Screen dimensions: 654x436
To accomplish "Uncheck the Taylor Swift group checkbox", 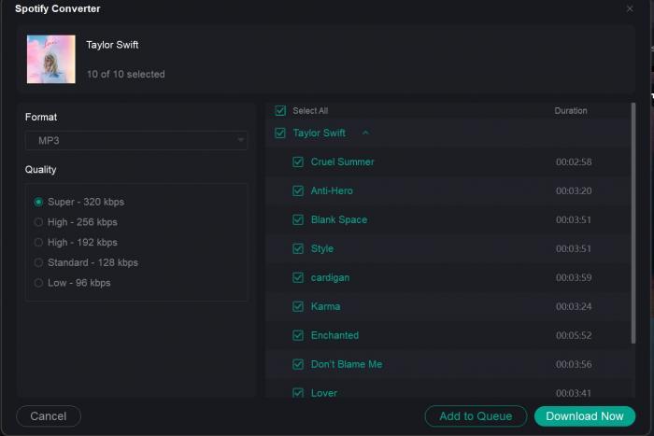I will pyautogui.click(x=280, y=134).
